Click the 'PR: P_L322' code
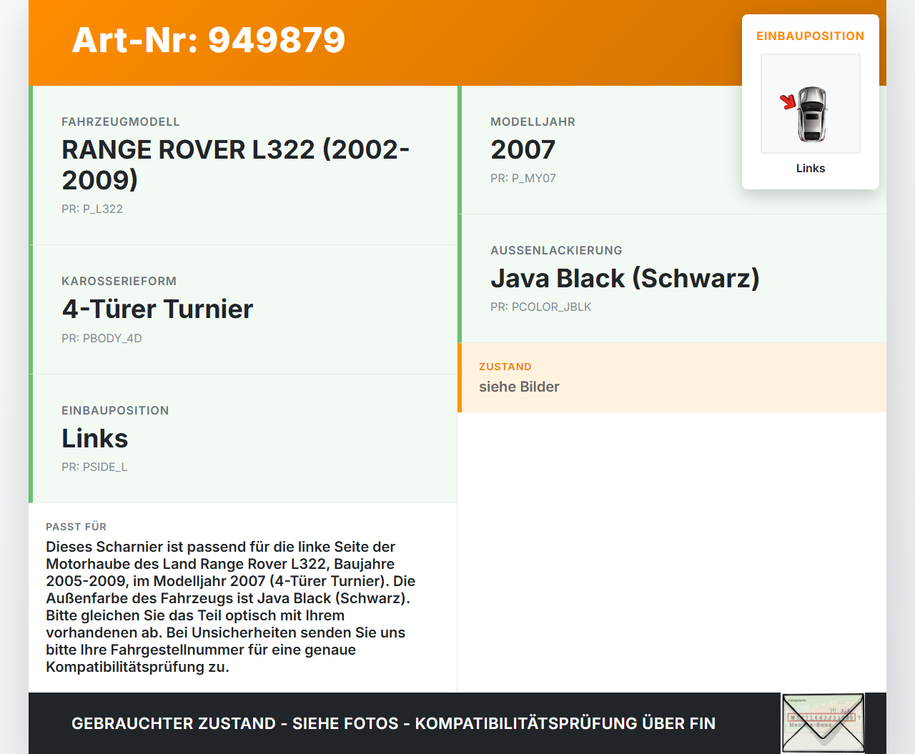The height and width of the screenshot is (754, 915). click(92, 209)
